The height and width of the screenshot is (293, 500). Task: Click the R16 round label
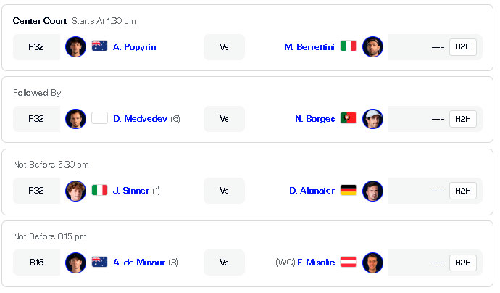coord(36,263)
